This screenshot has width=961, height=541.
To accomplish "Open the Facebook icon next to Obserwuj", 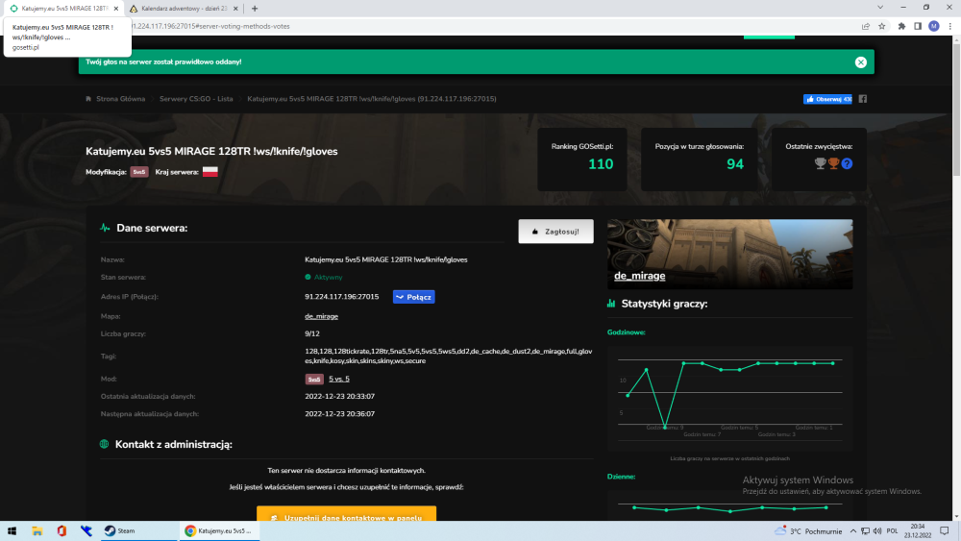I will 863,99.
